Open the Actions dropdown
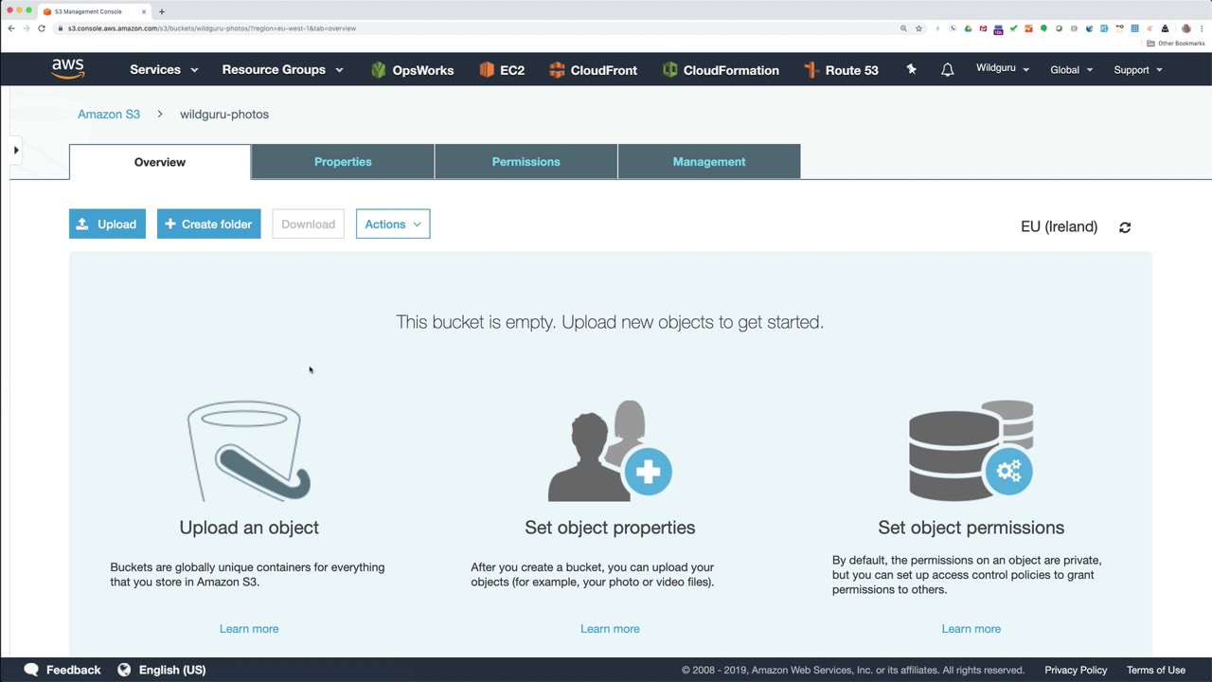Image resolution: width=1212 pixels, height=682 pixels. click(x=393, y=224)
